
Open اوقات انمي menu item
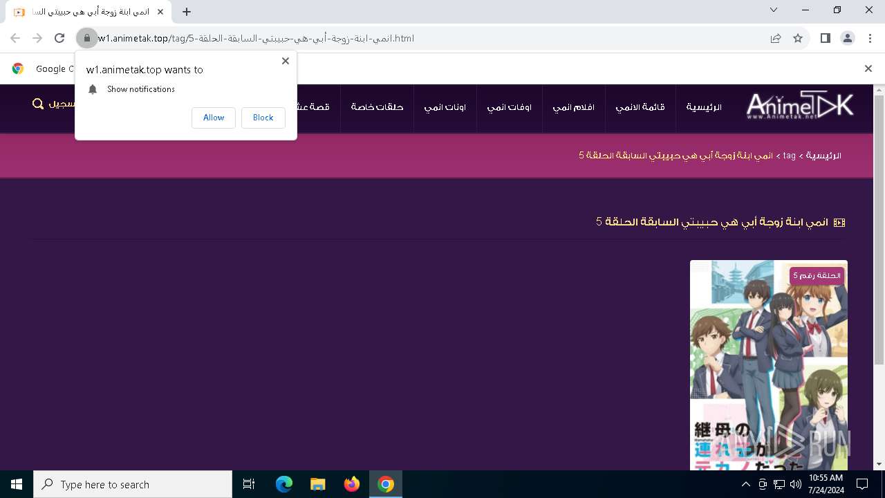click(510, 107)
